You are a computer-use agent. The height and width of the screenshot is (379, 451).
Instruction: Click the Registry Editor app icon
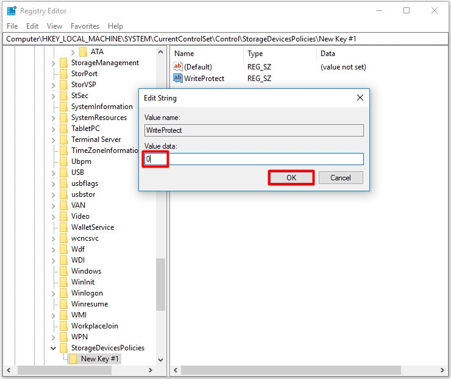12,10
